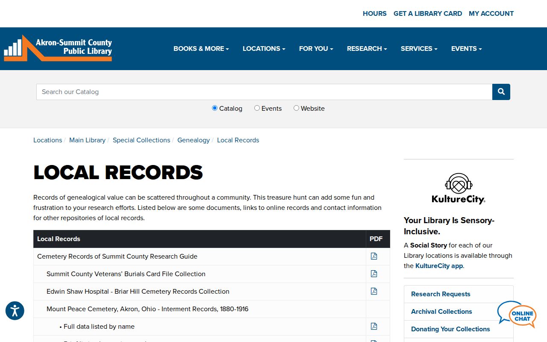Click the Mount Peace Cemetery Interment Records row
This screenshot has height=342, width=547.
tap(212, 309)
